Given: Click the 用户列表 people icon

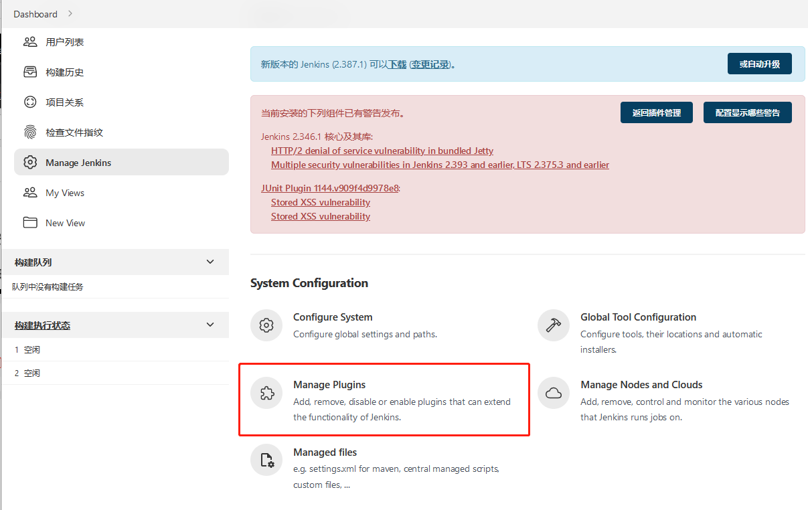Looking at the screenshot, I should (x=30, y=42).
